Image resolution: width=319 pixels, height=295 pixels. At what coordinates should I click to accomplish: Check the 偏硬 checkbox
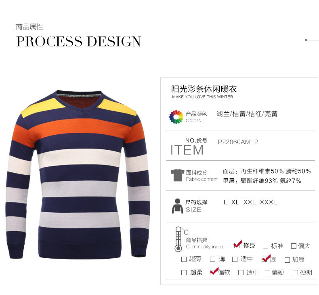(268, 273)
